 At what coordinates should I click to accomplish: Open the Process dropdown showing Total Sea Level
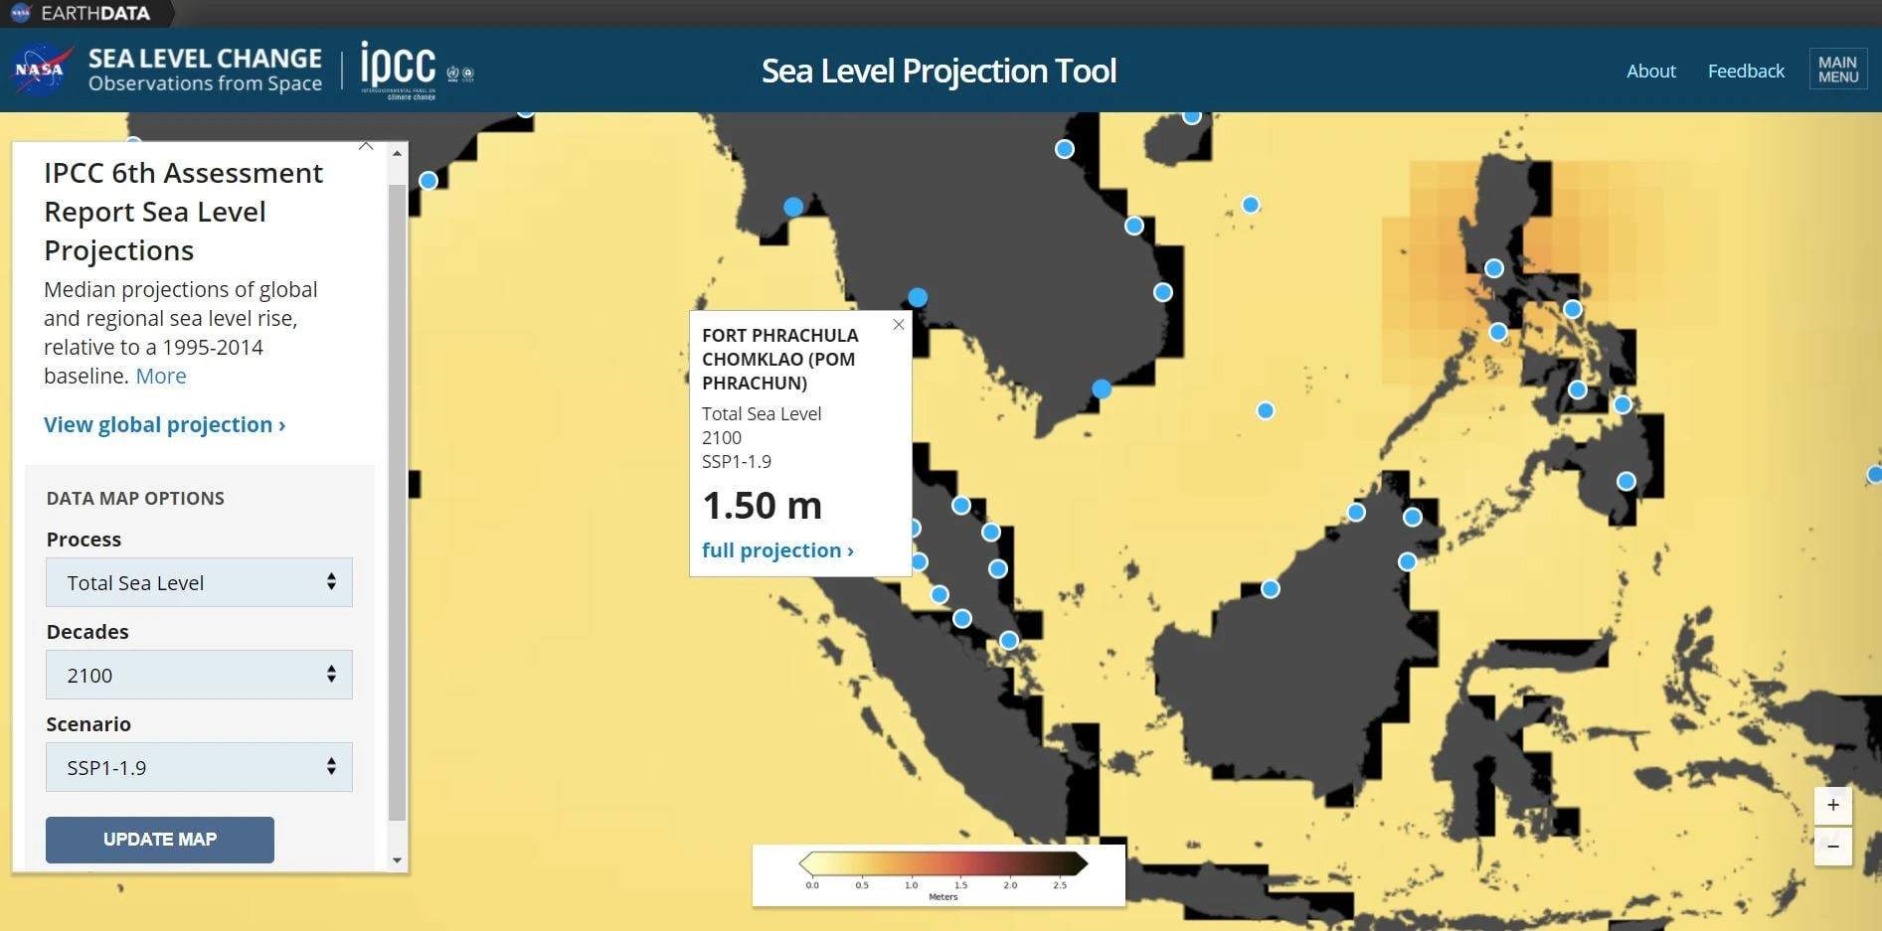coord(198,582)
